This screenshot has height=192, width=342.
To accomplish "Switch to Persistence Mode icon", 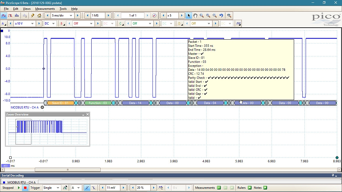I will pos(10,15).
